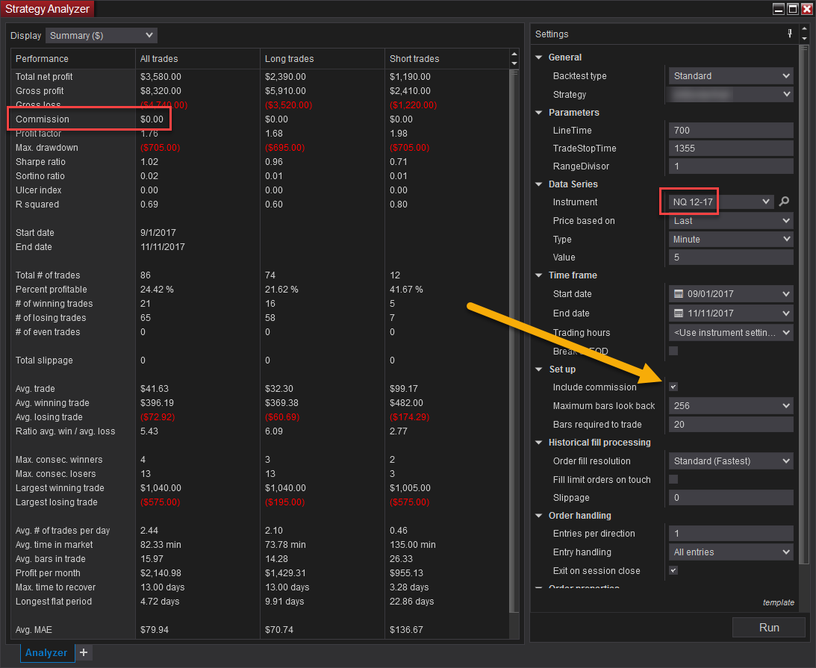
Task: Click the Run button
Action: point(769,628)
